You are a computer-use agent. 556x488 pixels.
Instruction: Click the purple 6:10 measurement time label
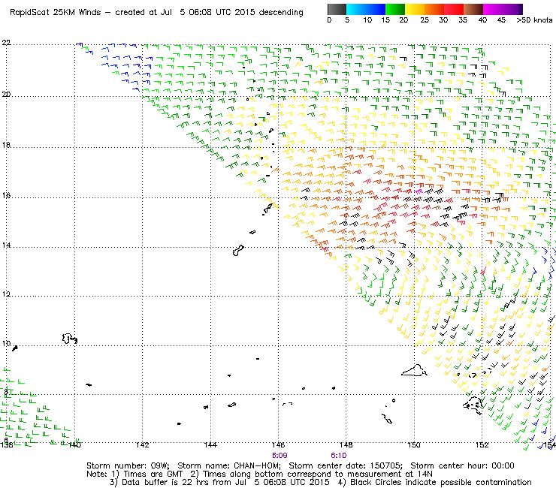click(339, 456)
